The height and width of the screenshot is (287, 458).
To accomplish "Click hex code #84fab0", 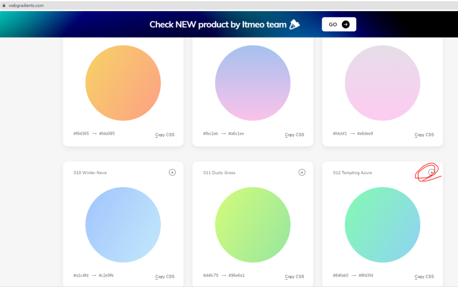I will click(x=341, y=275).
